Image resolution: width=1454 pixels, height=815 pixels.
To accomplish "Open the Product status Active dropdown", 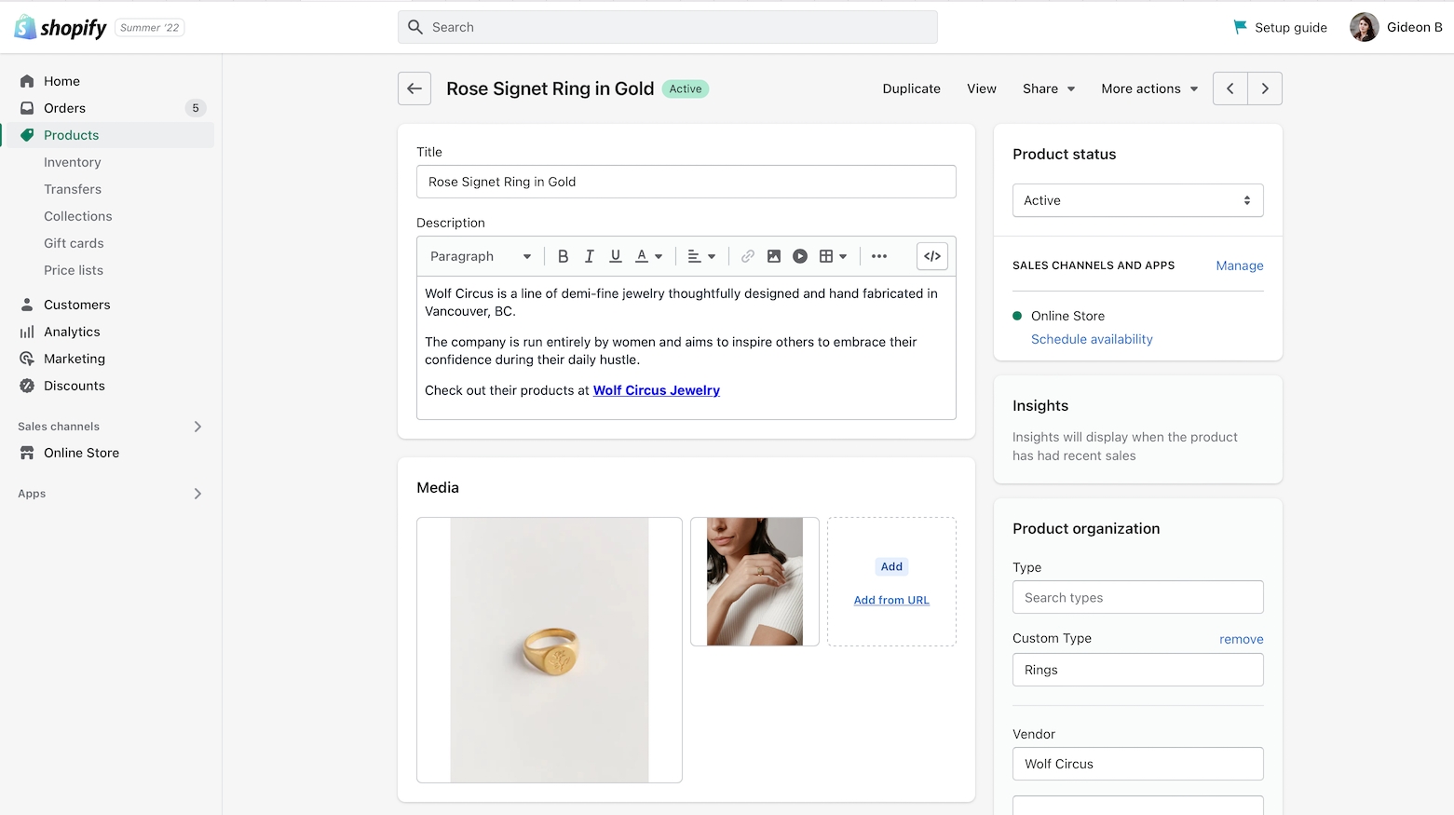I will click(x=1137, y=200).
